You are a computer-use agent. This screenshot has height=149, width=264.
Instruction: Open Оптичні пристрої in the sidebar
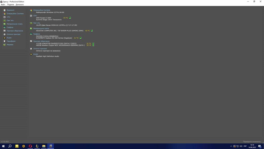pos(13,34)
